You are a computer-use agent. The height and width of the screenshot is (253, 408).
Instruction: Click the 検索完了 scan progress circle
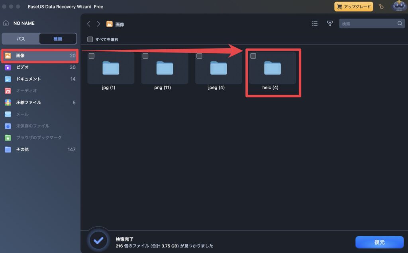(98, 240)
